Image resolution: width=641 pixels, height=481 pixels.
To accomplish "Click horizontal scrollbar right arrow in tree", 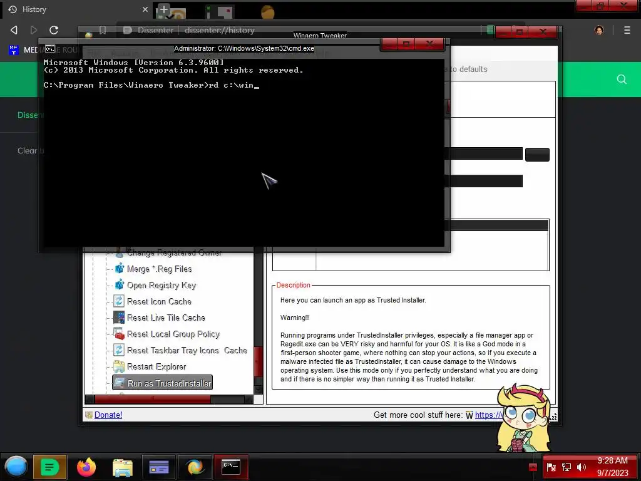I will coord(249,400).
